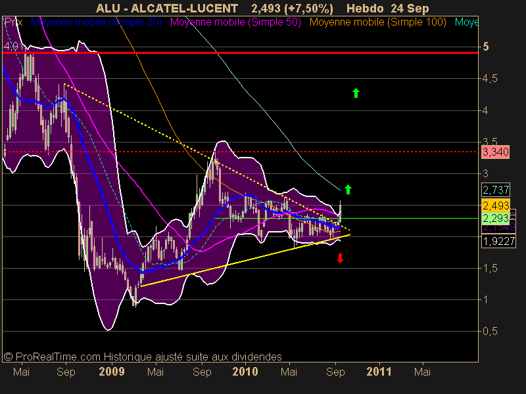Click the Hebdo 24 Sep timeframe label

(387, 8)
